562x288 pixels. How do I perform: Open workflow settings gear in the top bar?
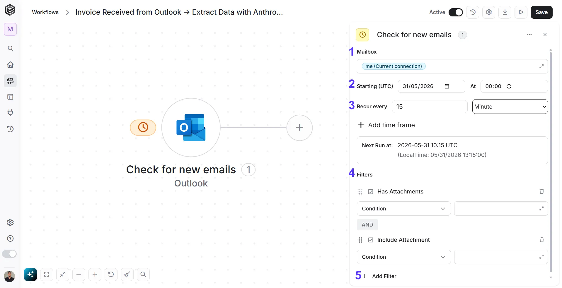coord(489,12)
